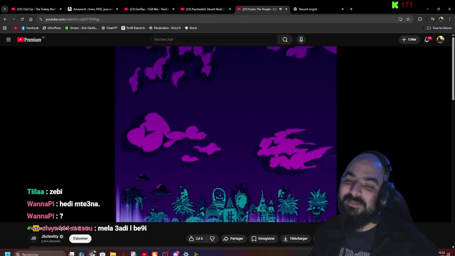Go to the YouTube Premium home logo
The image size is (455, 256).
(x=30, y=39)
